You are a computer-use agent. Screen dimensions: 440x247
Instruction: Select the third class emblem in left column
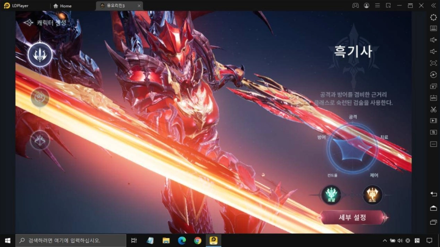point(40,140)
